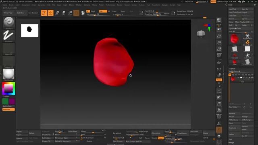Click the Actual size icon
The image size is (258, 145).
(x=219, y=43)
